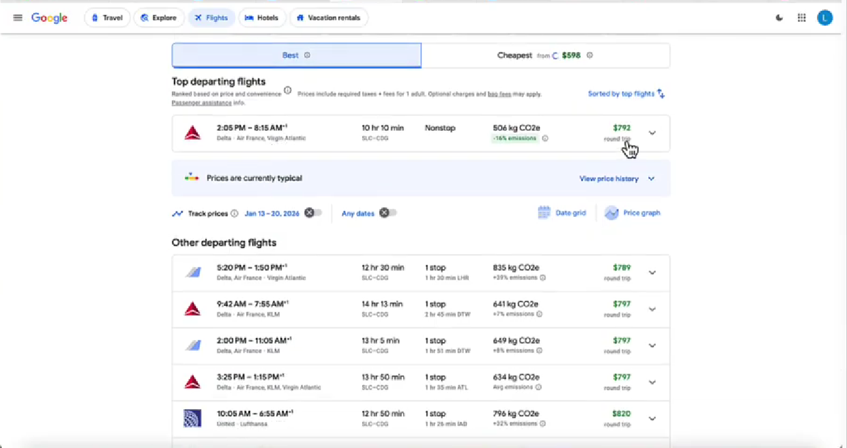The image size is (847, 448).
Task: Open the Google apps grid
Action: point(802,18)
